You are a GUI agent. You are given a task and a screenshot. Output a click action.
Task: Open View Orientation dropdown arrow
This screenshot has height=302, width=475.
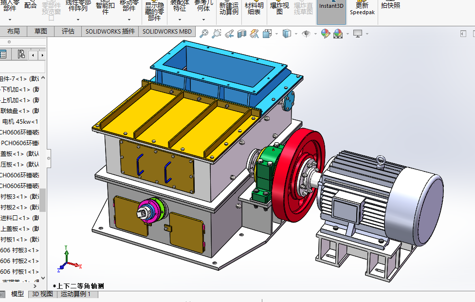(x=276, y=34)
